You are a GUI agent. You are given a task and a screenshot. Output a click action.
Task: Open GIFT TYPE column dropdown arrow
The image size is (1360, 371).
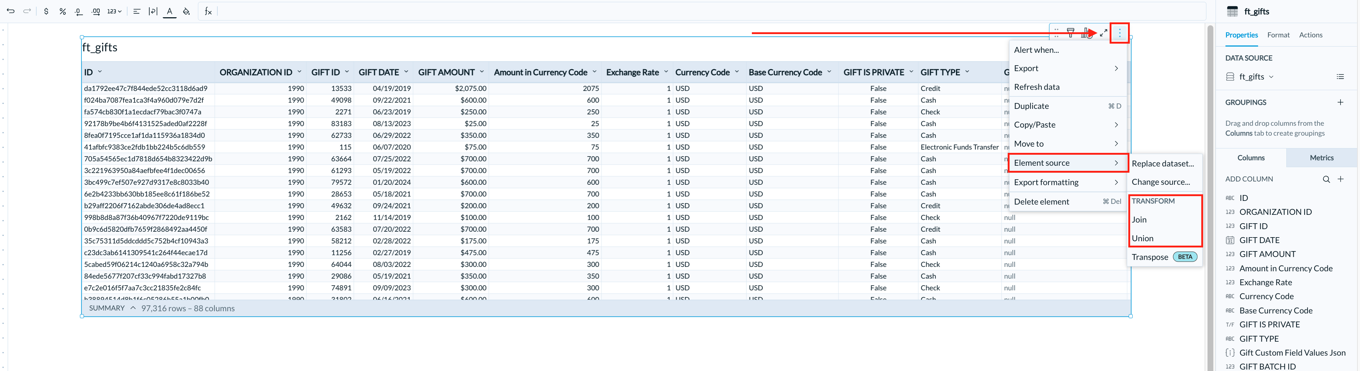pos(967,72)
